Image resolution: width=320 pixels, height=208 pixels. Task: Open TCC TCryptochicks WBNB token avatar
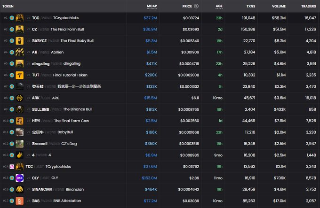pos(20,18)
